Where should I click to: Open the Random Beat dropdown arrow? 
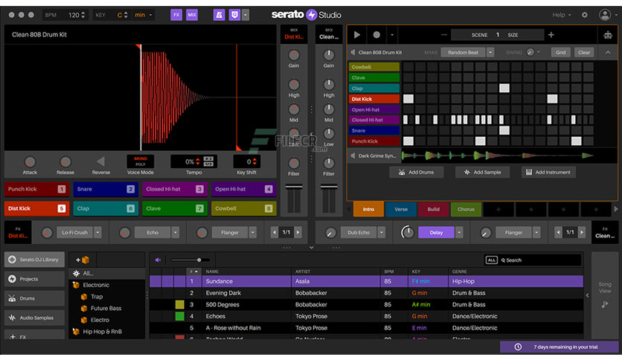click(490, 52)
